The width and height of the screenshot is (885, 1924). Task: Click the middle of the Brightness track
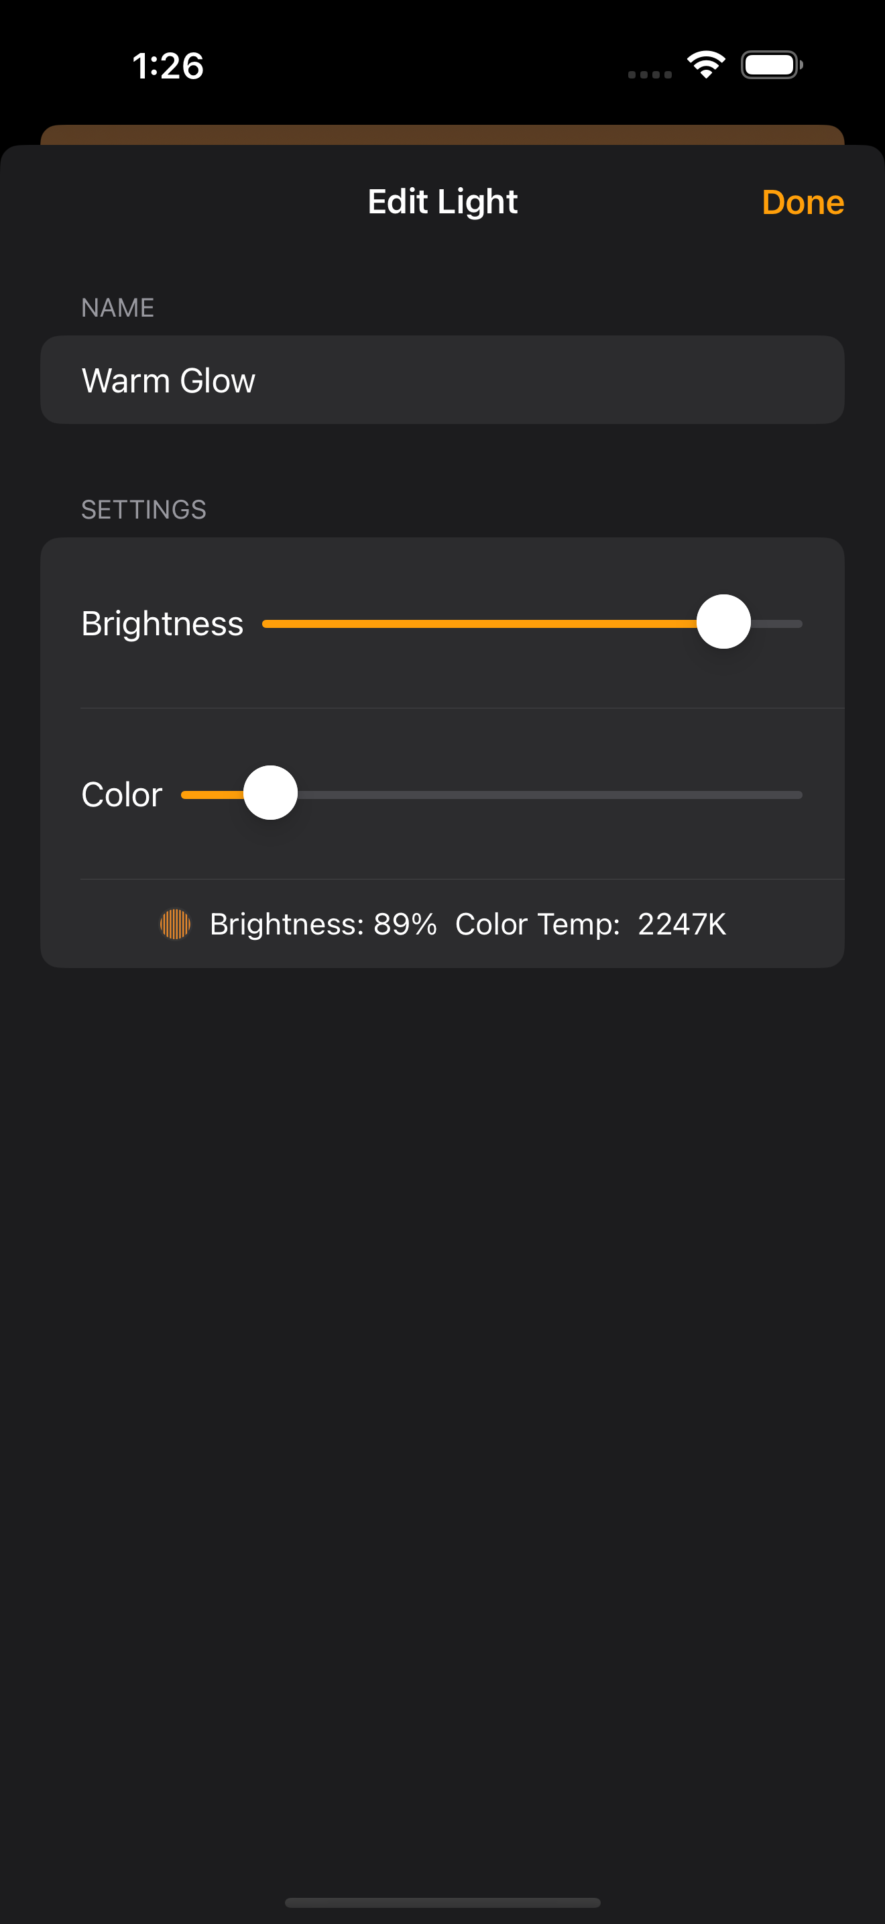tap(533, 624)
